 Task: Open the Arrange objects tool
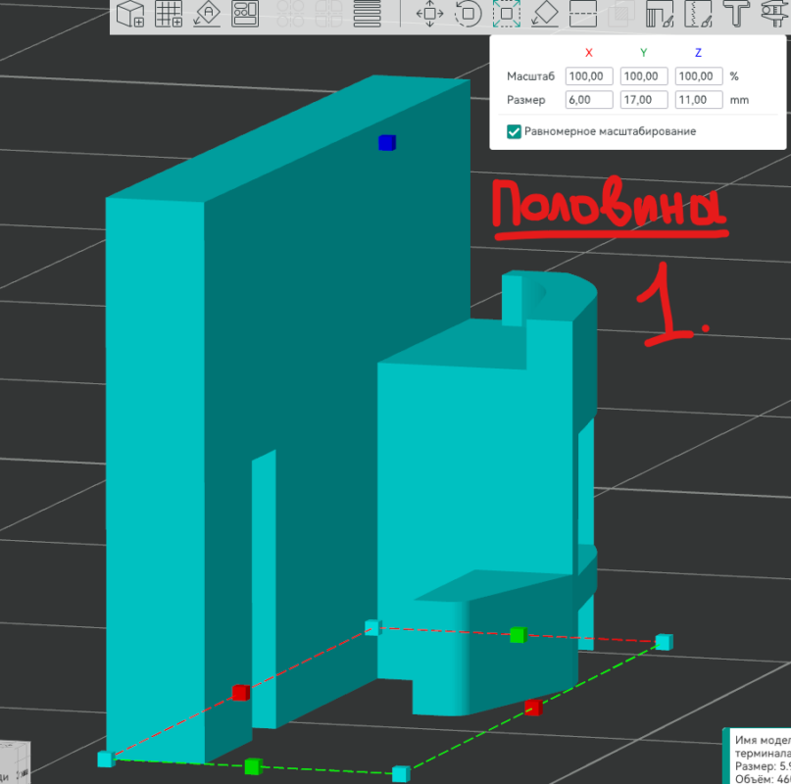(244, 14)
